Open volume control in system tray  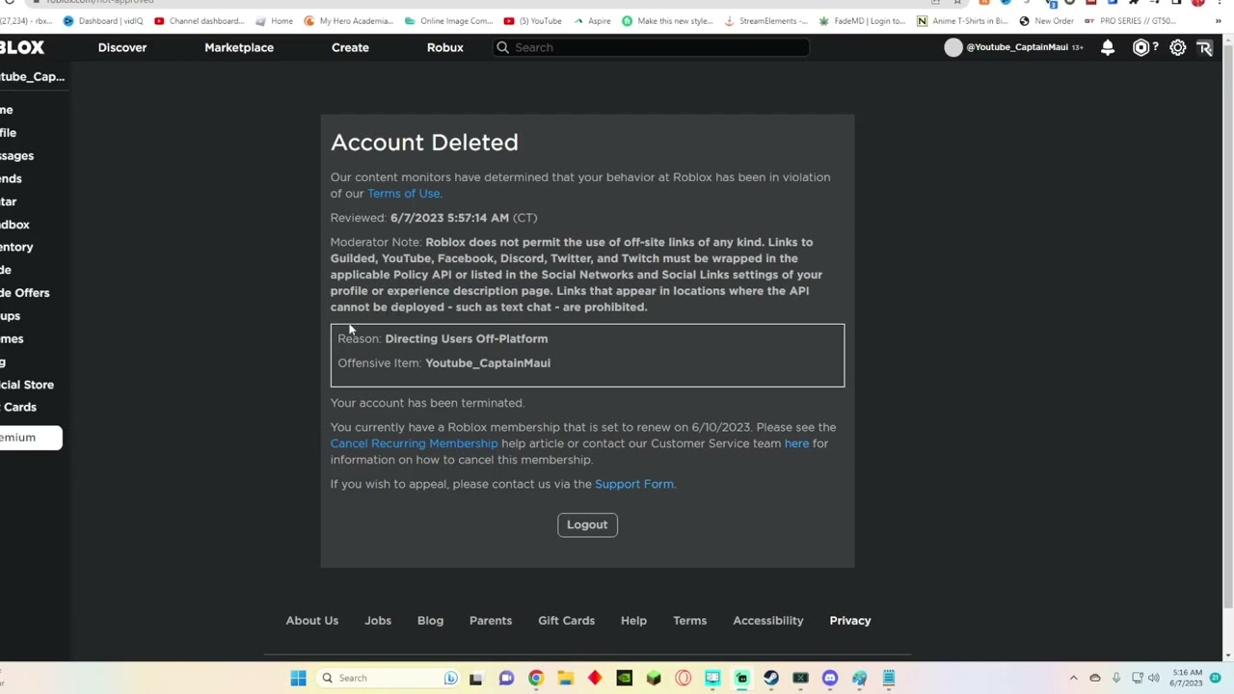pyautogui.click(x=1154, y=678)
